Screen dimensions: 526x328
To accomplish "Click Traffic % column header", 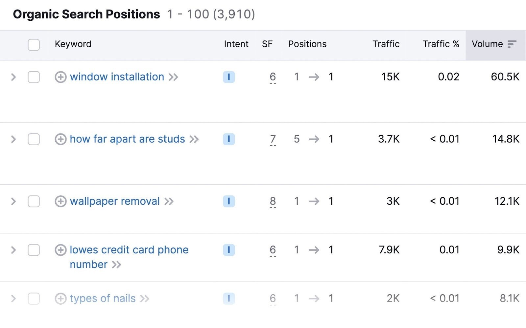I will (441, 44).
